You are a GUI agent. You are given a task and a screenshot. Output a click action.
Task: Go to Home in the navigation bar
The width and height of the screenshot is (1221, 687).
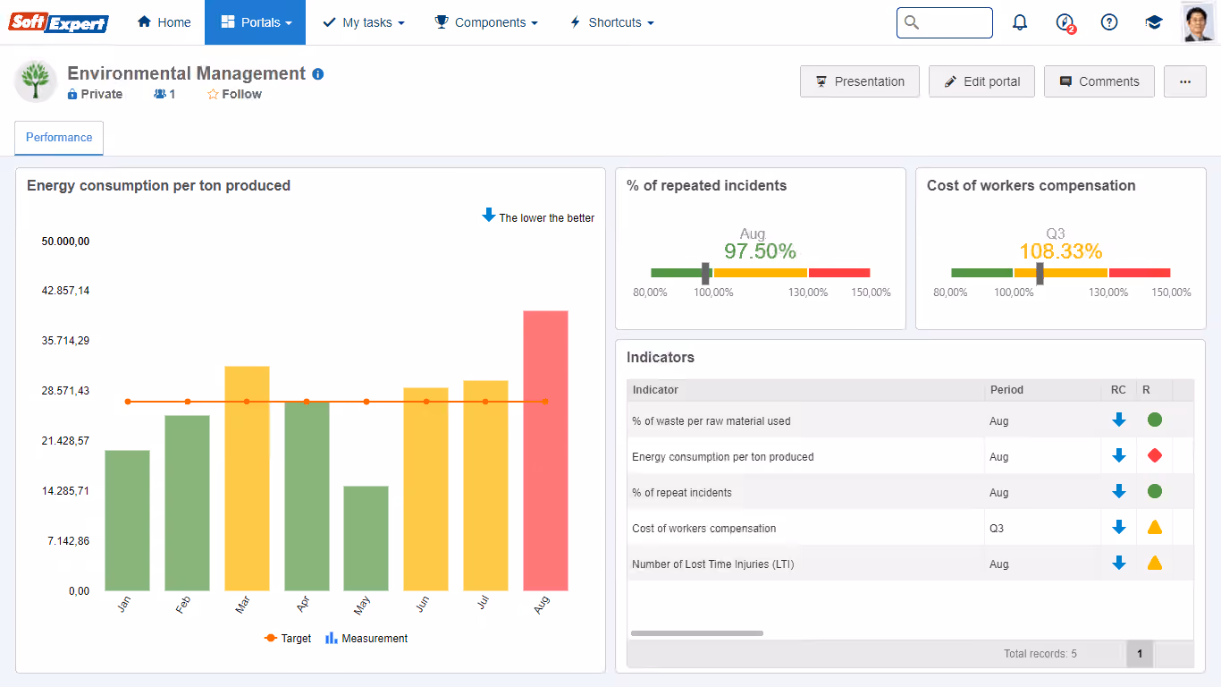164,22
